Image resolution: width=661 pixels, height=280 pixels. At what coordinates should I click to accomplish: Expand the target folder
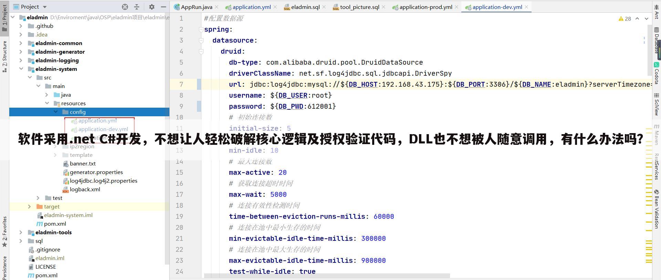point(30,206)
